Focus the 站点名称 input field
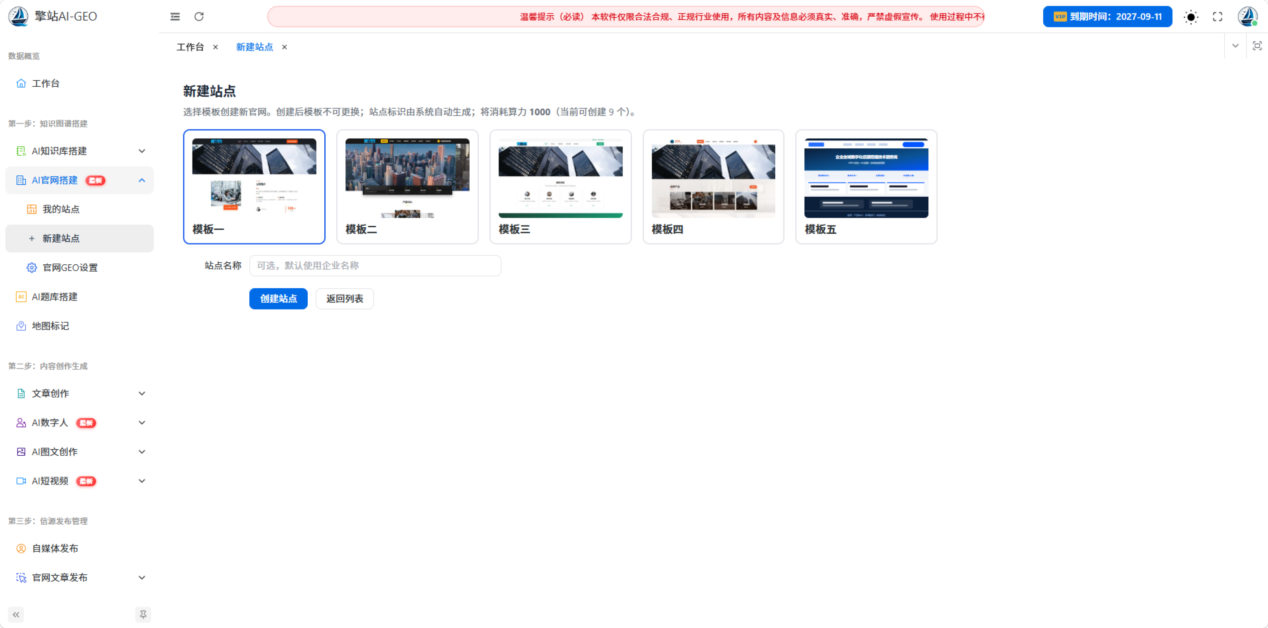The image size is (1268, 628). click(x=375, y=266)
